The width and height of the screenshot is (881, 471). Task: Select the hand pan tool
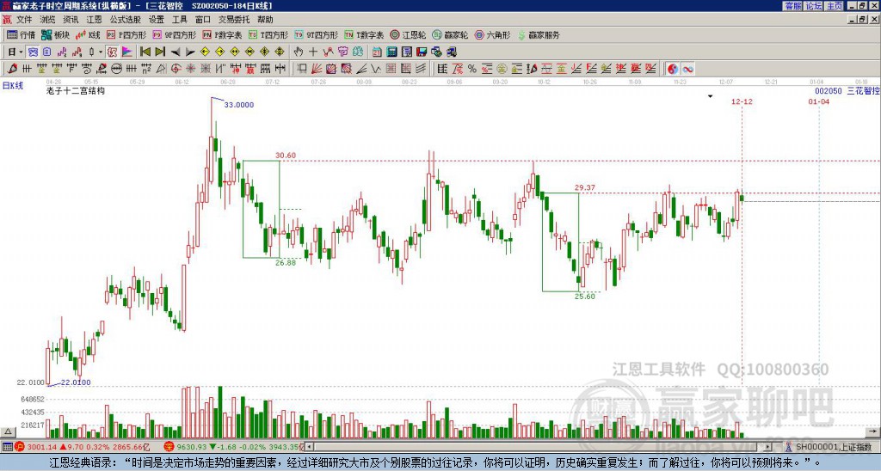[299, 52]
